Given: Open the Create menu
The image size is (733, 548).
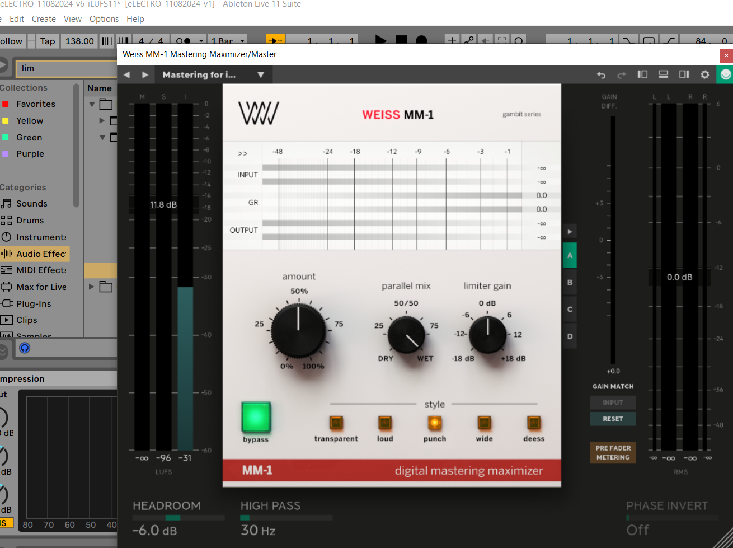Looking at the screenshot, I should point(44,19).
